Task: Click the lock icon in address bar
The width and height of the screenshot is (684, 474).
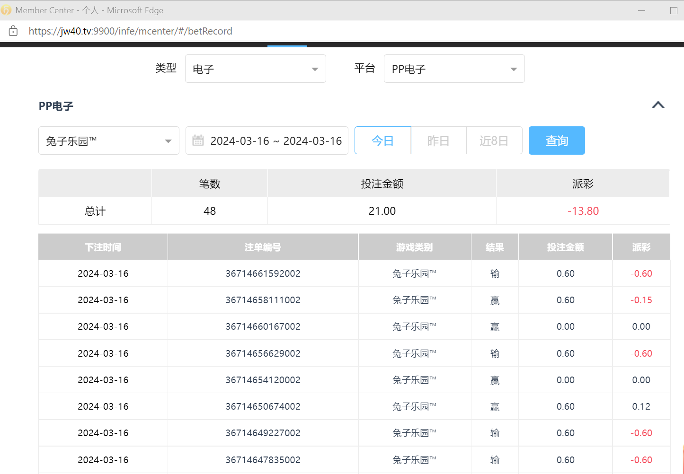Action: [13, 31]
